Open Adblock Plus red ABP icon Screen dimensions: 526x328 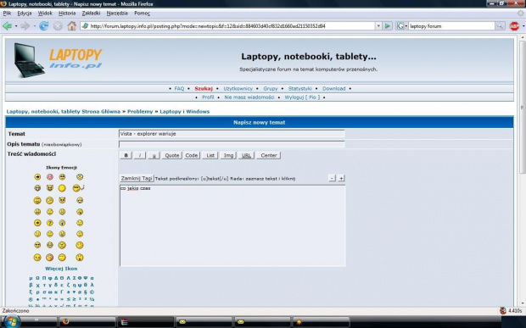coord(514,25)
